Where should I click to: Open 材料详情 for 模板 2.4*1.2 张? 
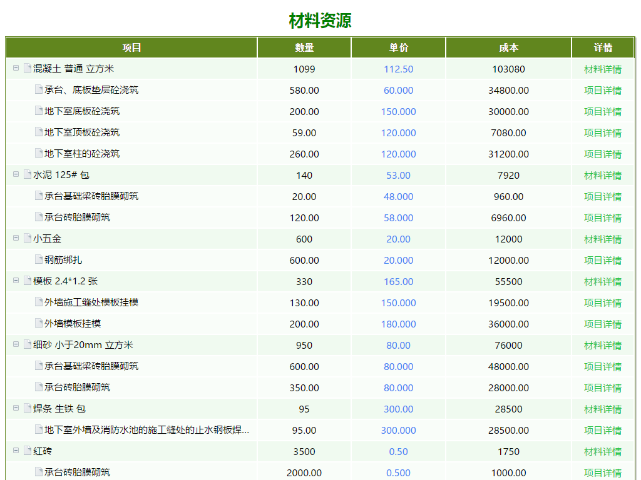[603, 281]
